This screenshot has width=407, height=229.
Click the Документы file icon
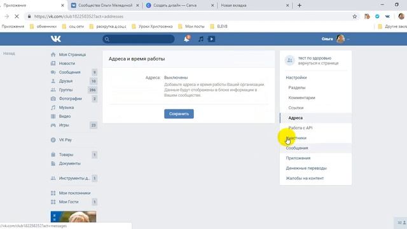53,163
